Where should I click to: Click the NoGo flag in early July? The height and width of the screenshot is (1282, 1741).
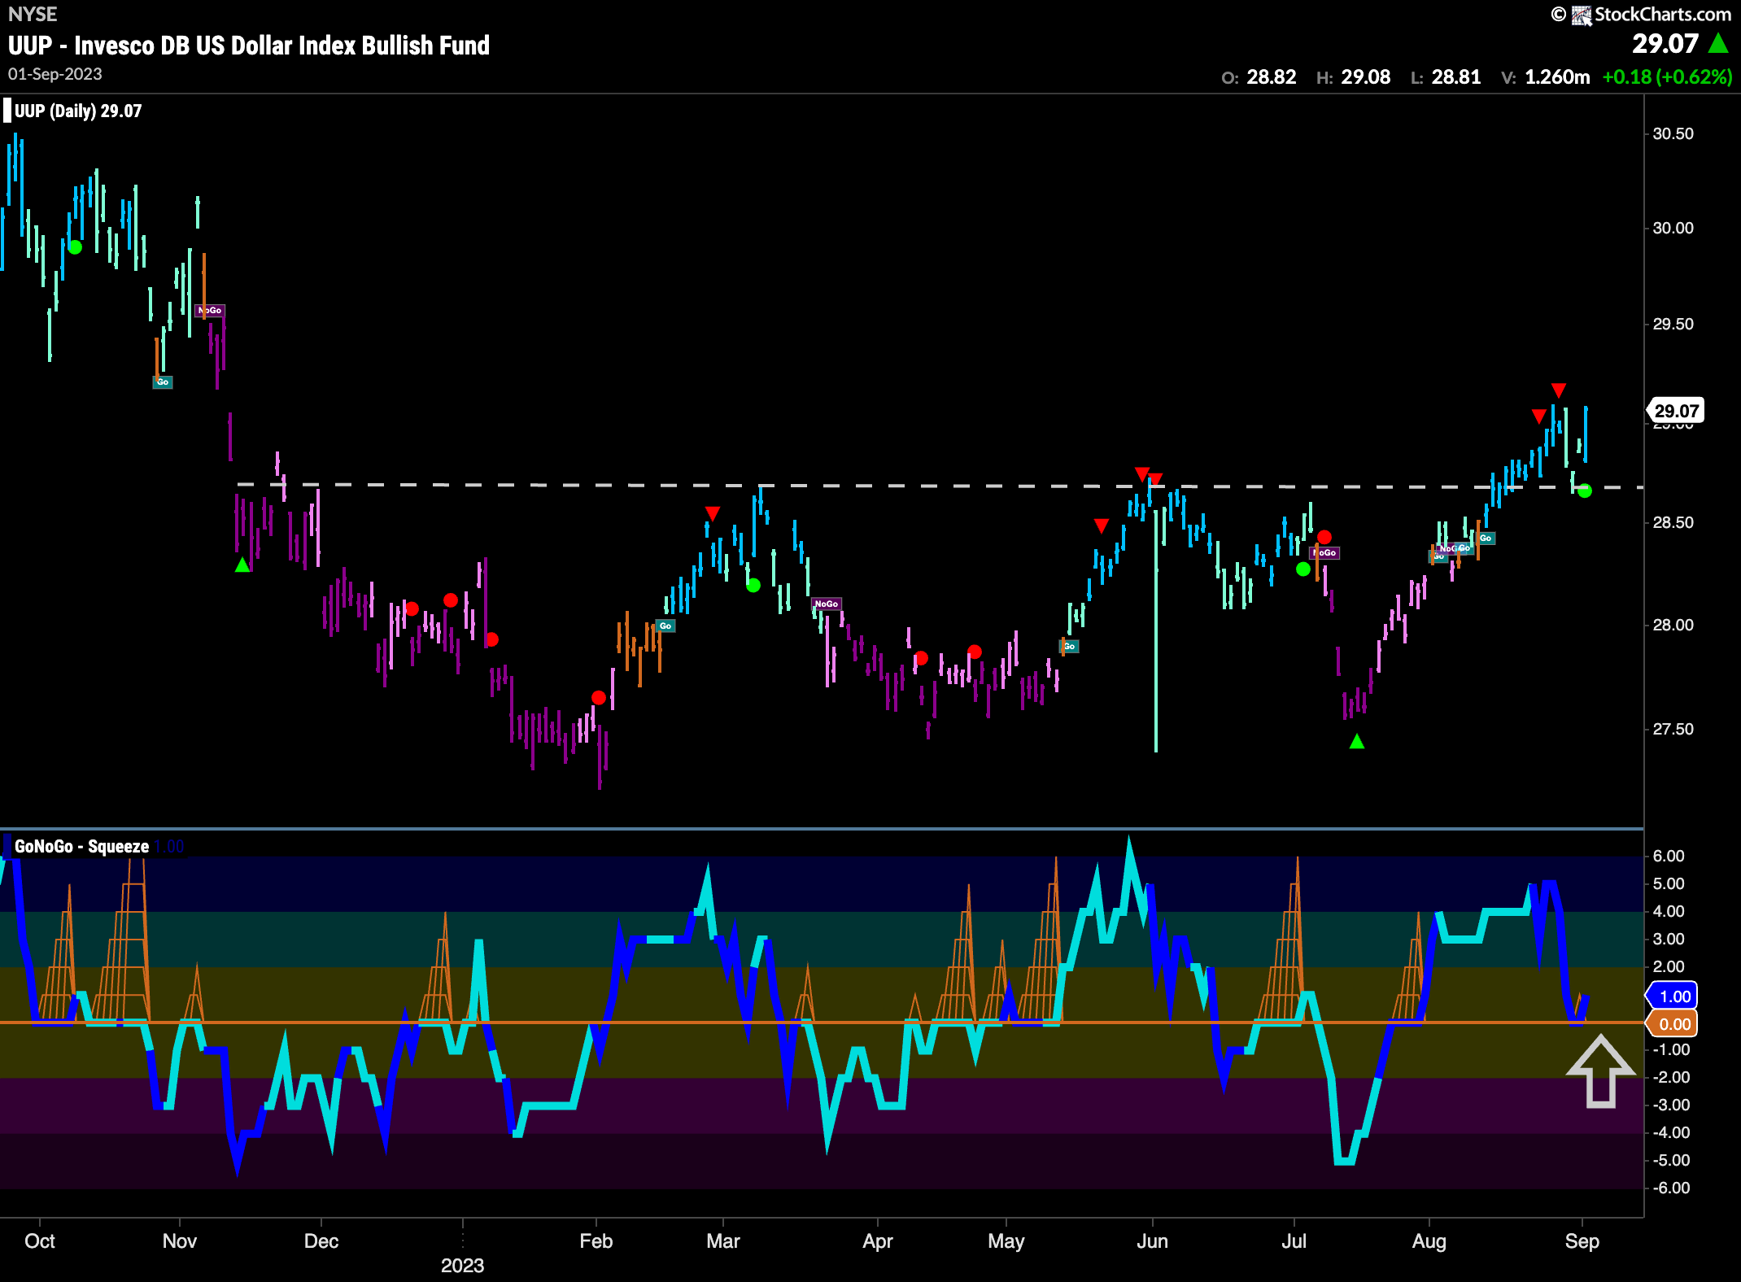pos(1325,552)
